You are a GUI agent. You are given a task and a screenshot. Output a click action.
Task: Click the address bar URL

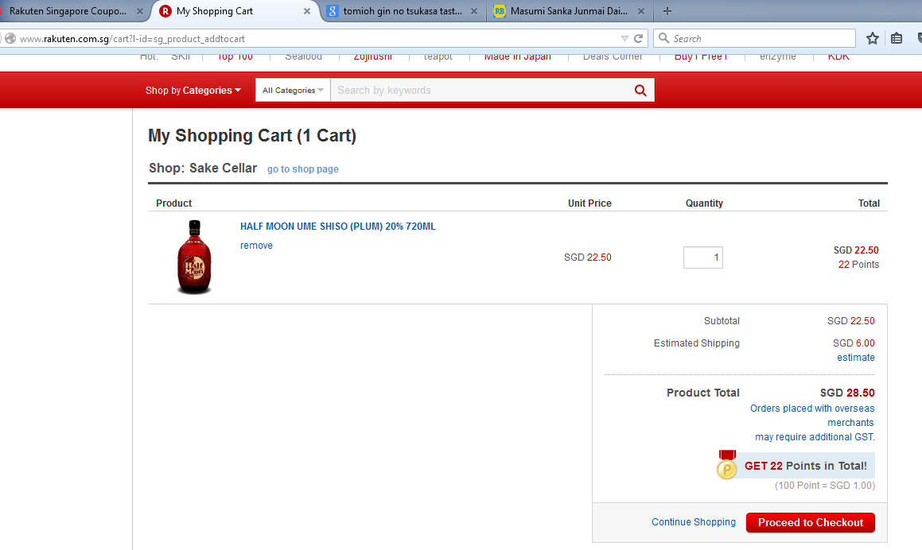(x=132, y=39)
